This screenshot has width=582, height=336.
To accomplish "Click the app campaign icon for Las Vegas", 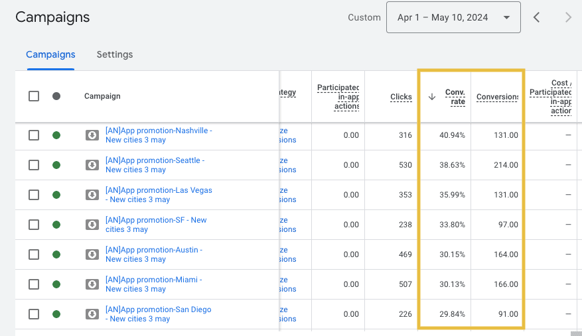I will pos(92,195).
